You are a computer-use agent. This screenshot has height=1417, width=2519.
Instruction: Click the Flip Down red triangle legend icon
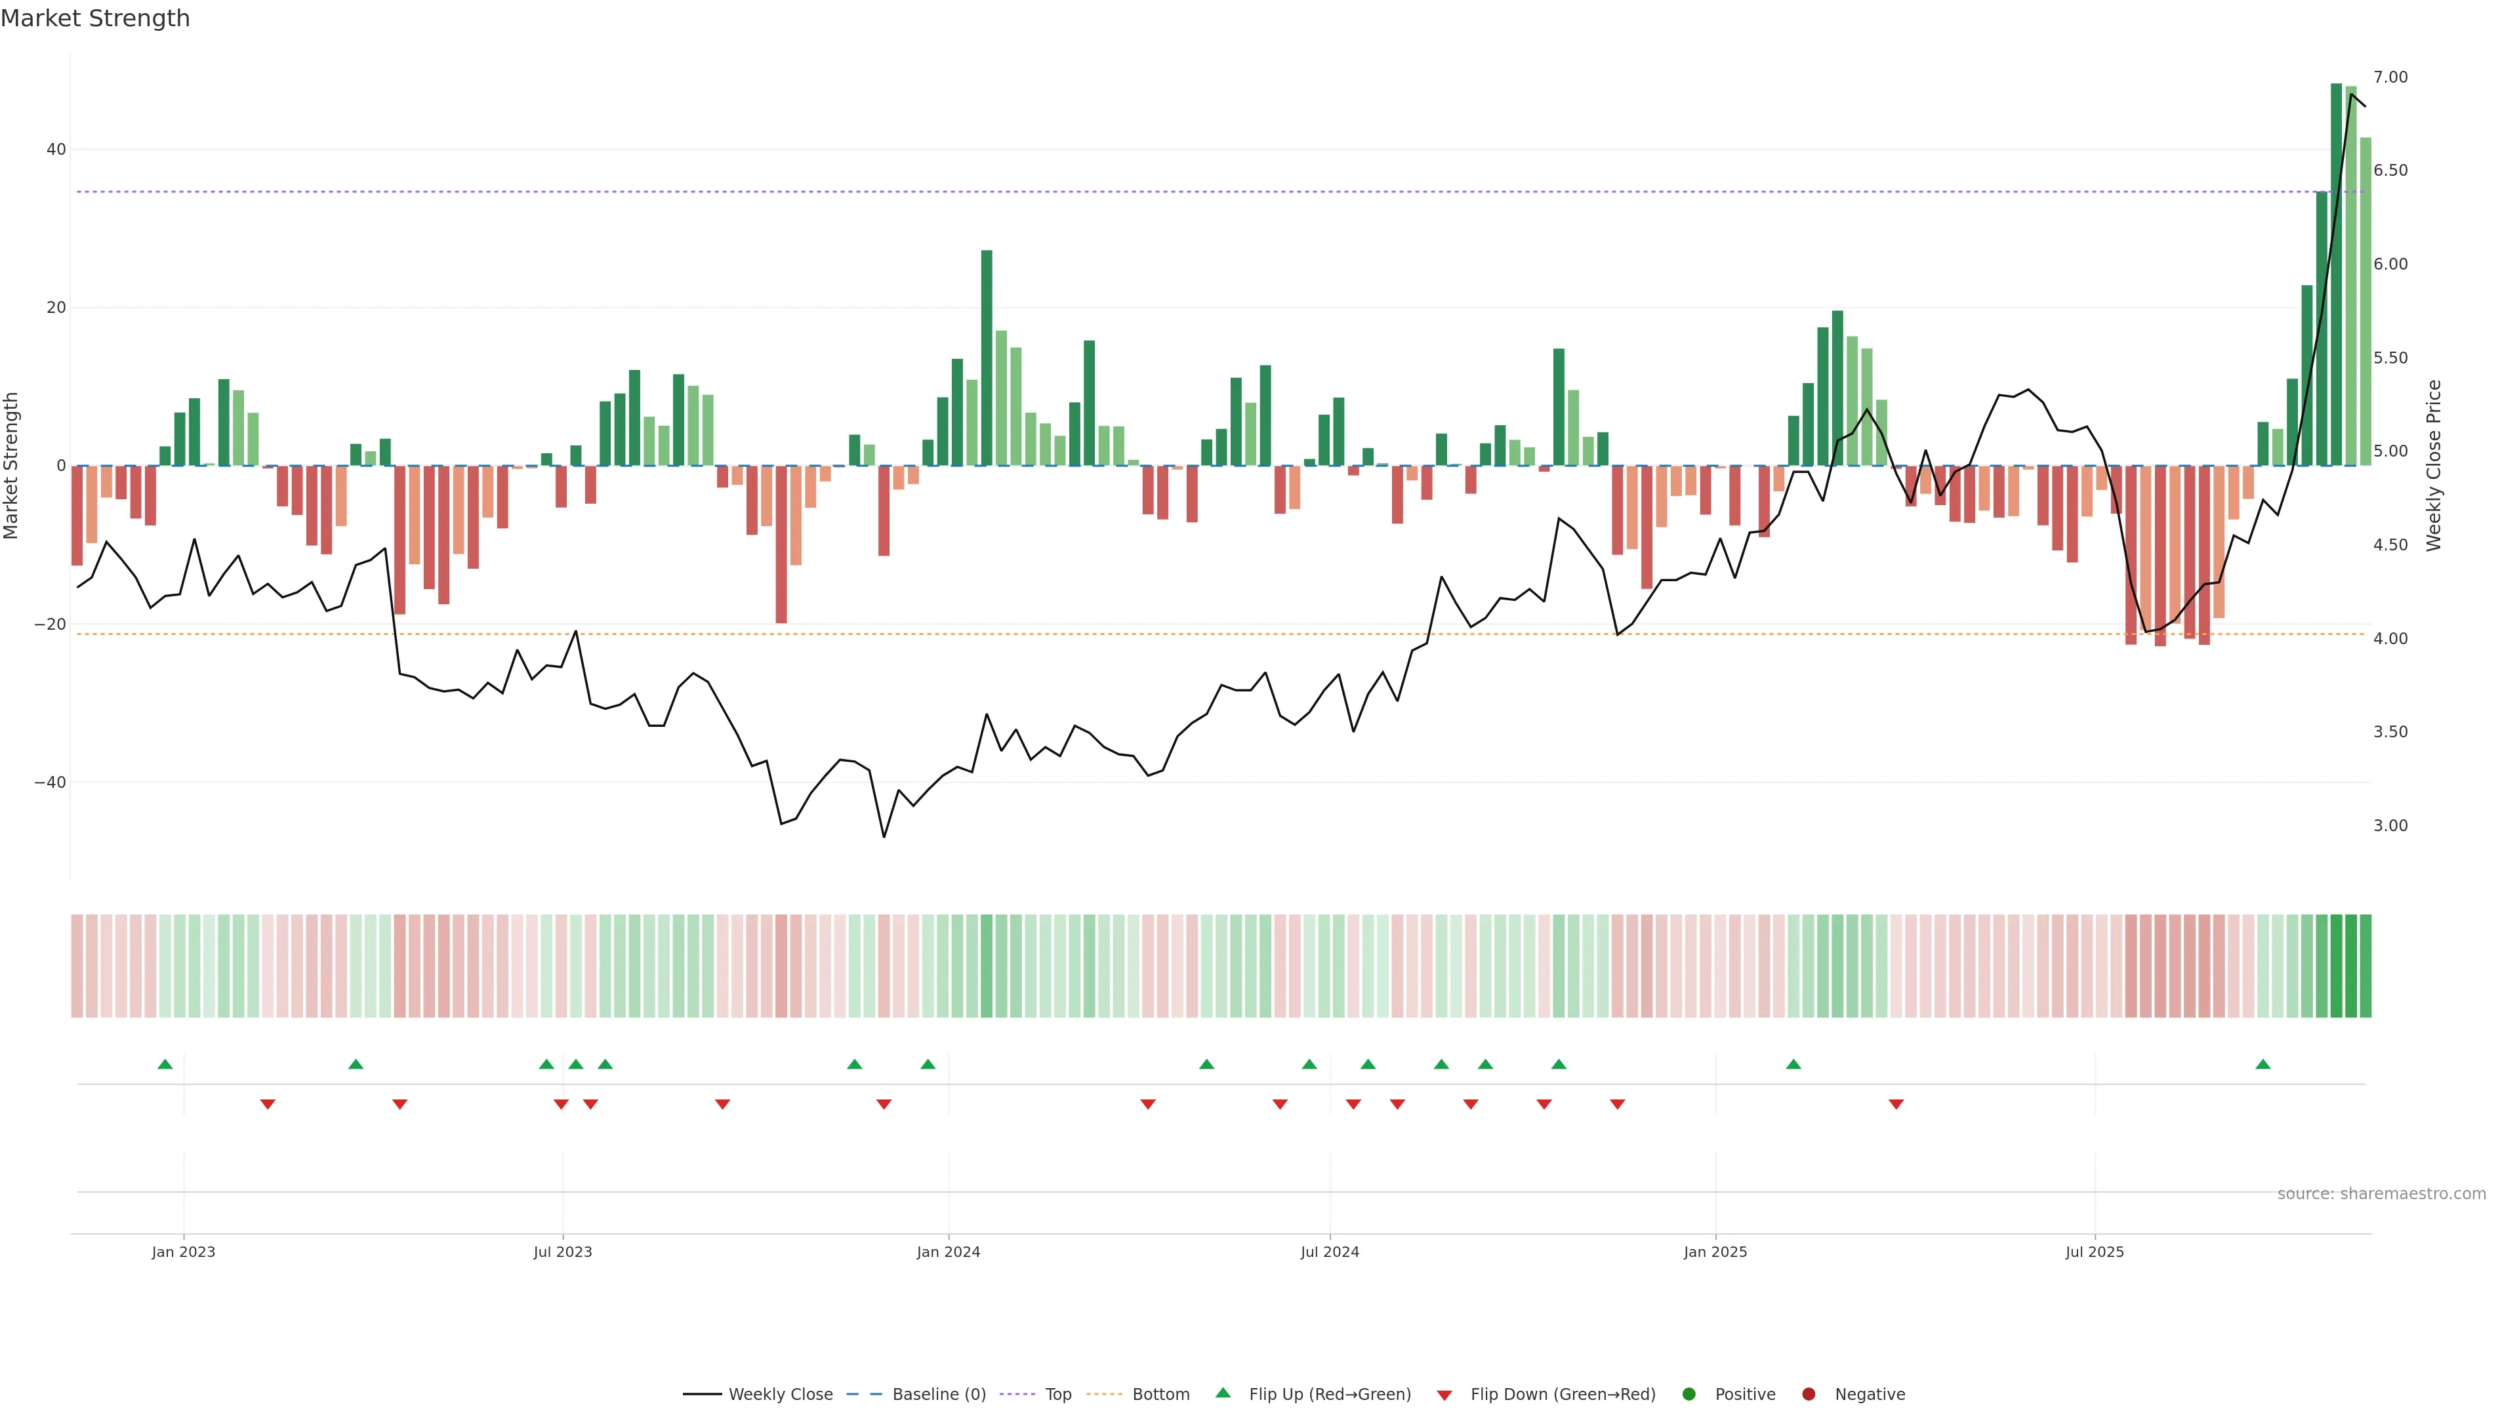pyautogui.click(x=1444, y=1395)
